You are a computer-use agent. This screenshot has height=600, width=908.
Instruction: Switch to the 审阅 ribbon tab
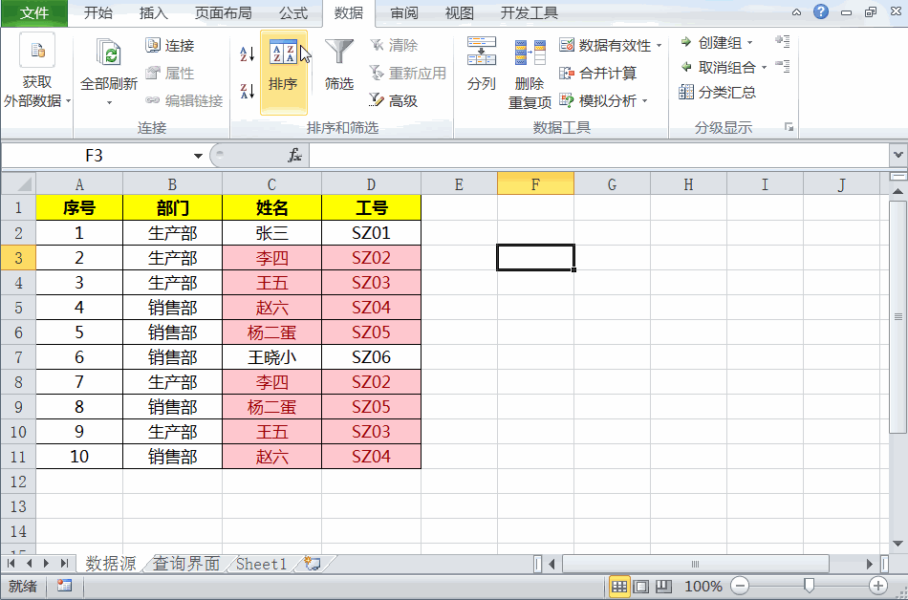click(404, 12)
